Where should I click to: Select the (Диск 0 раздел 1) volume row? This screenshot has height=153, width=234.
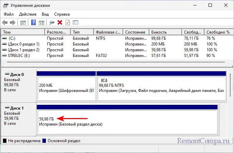[117, 44]
